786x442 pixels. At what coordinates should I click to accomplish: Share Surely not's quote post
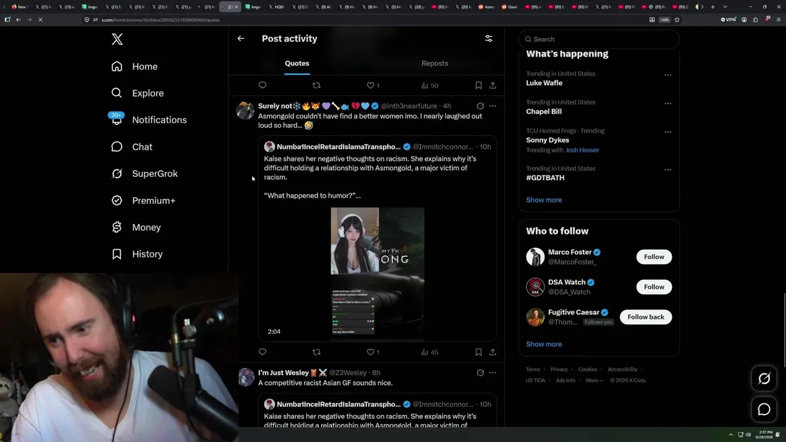(492, 352)
